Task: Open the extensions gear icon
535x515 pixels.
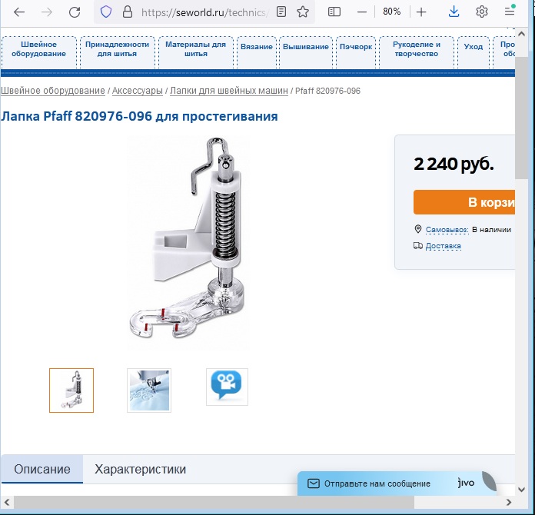Action: [481, 12]
